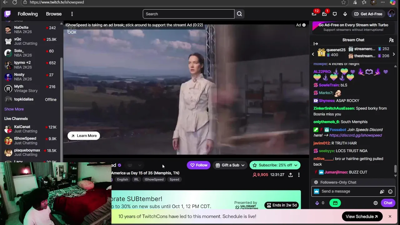This screenshot has height=225, width=400.
Task: Open Myth channel in sidebar
Action: (x=30, y=88)
